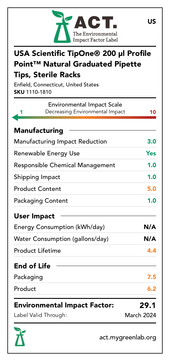
Task: Click the SKU 1110-1810 text
Action: pyautogui.click(x=33, y=92)
